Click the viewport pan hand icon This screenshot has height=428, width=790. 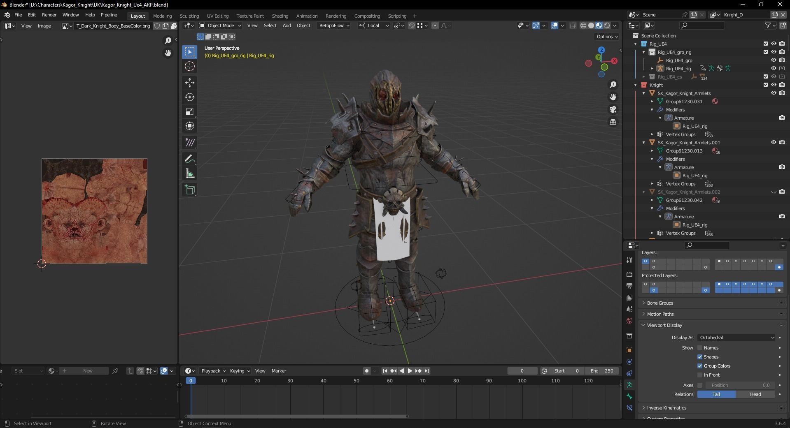613,97
